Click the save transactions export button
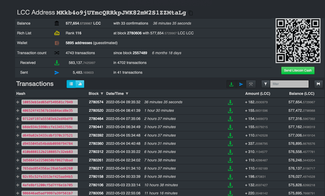325x196 pixels. click(318, 84)
